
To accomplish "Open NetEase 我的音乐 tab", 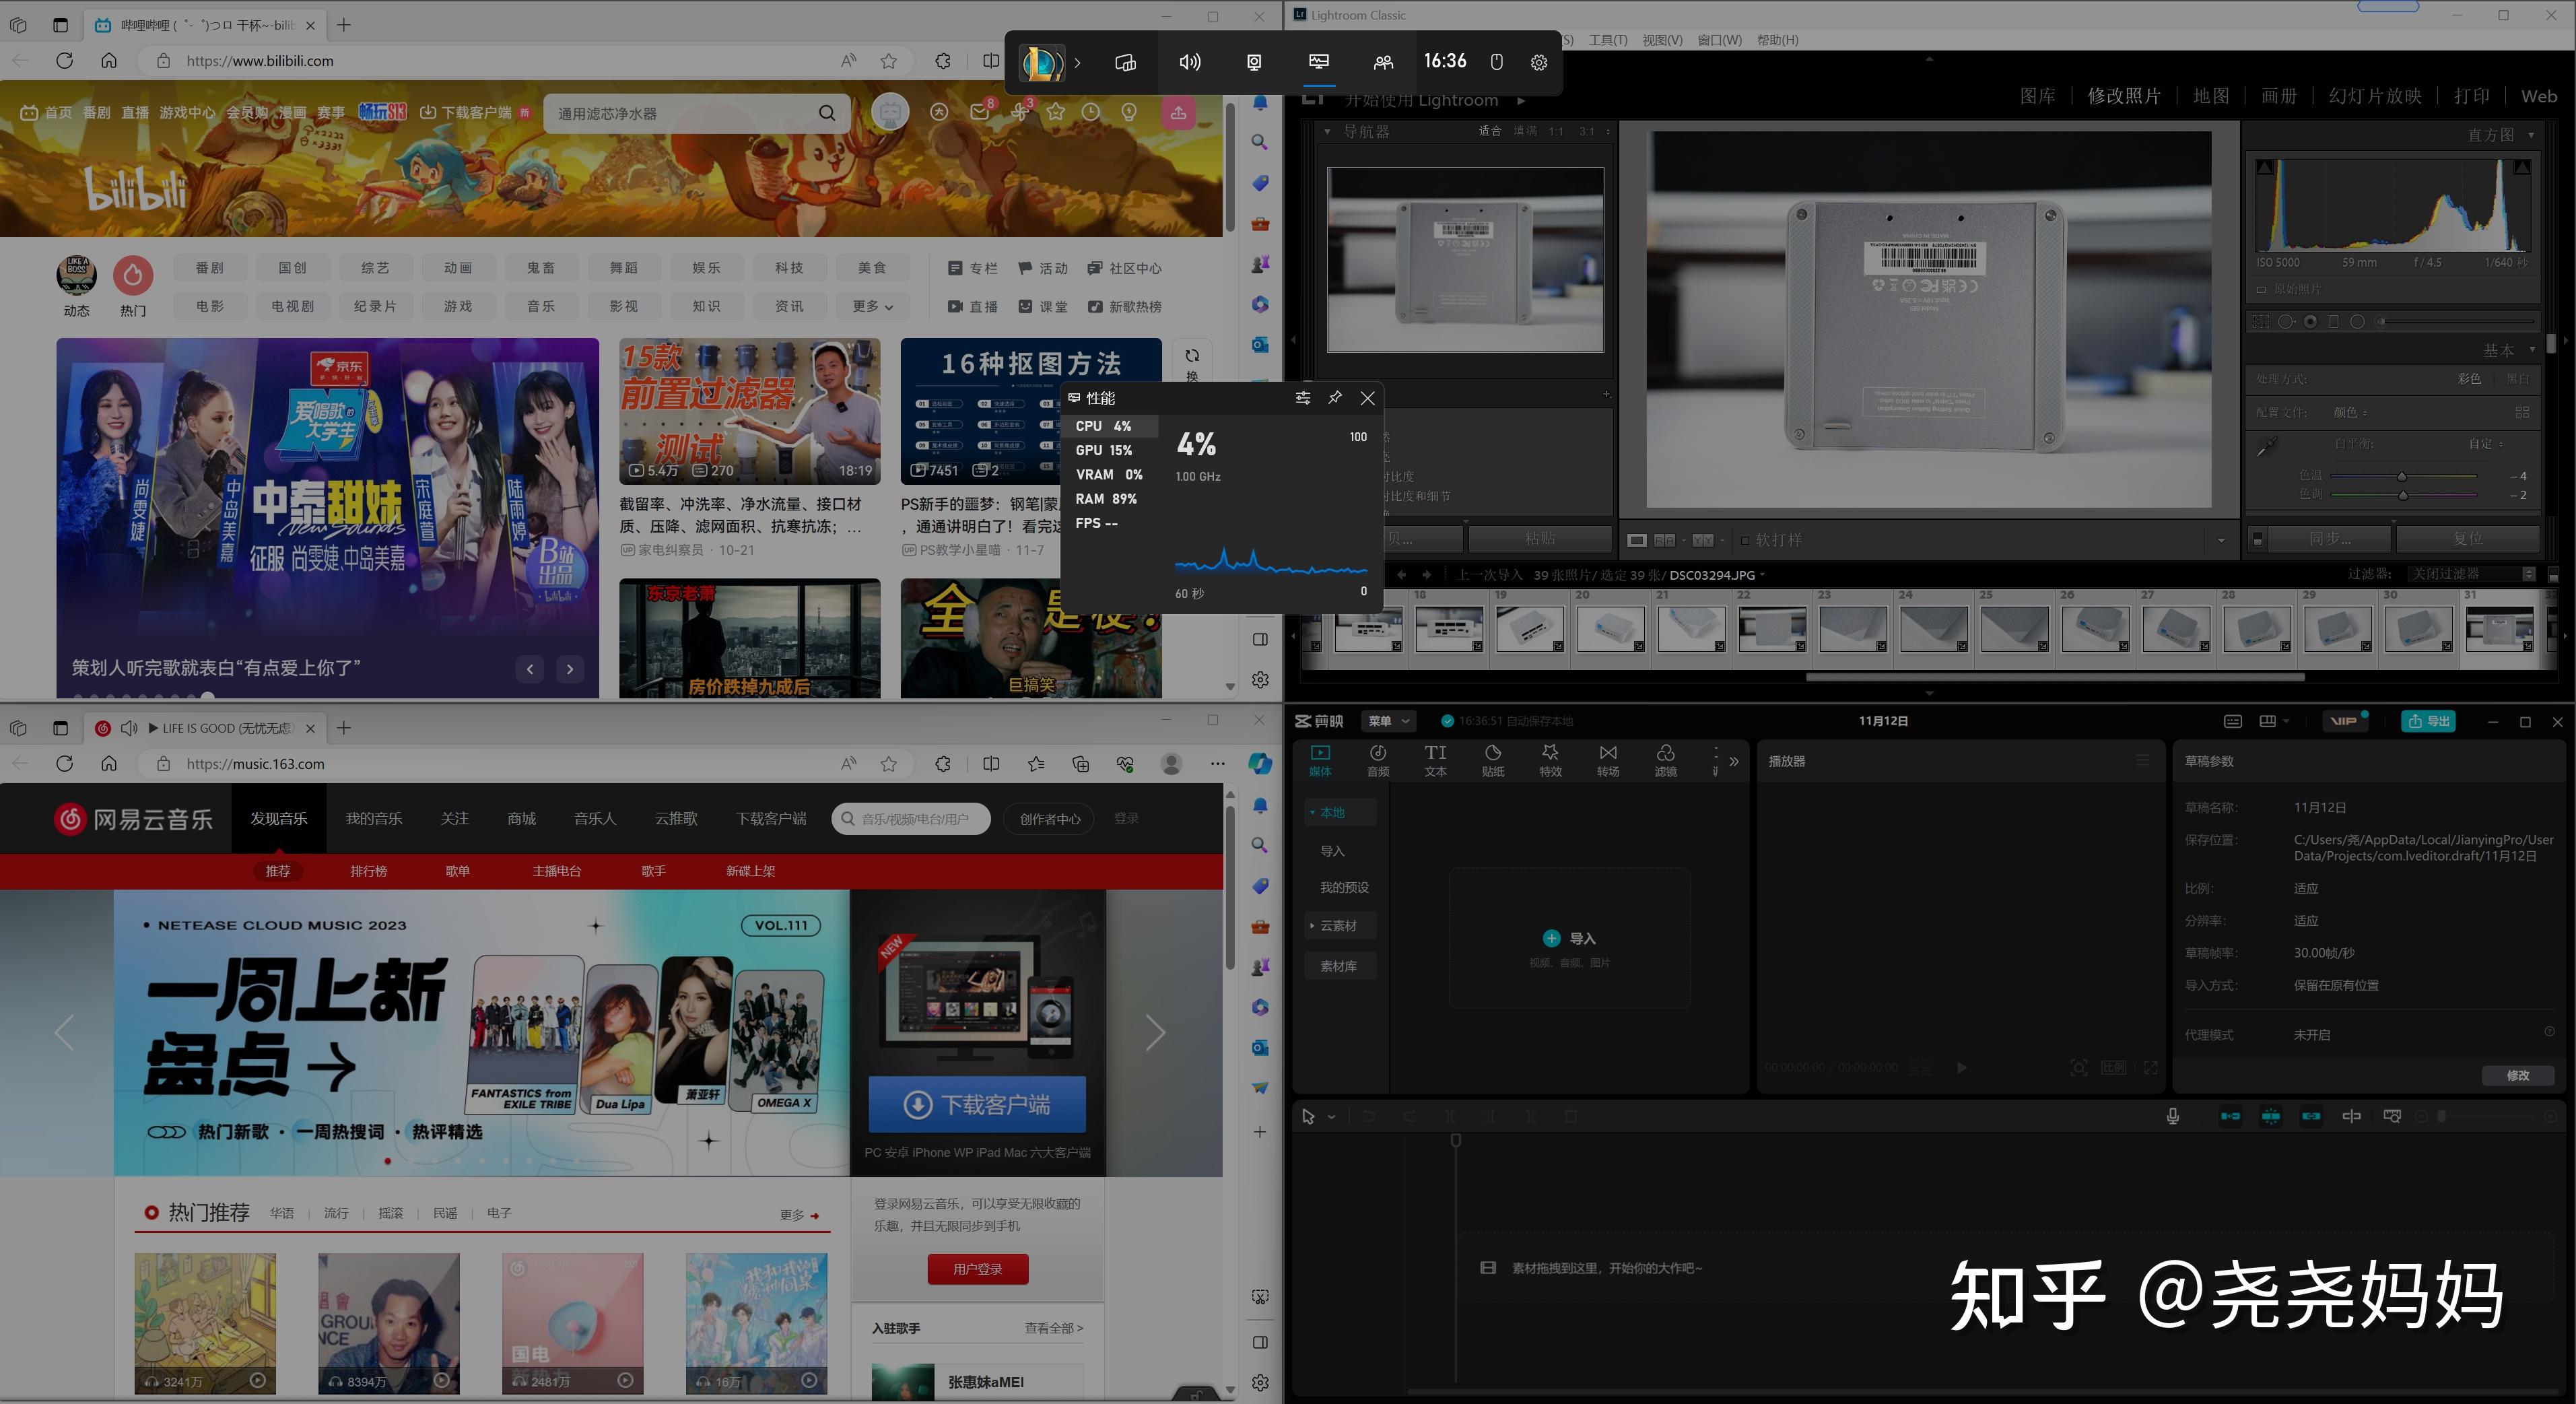I will pos(374,819).
